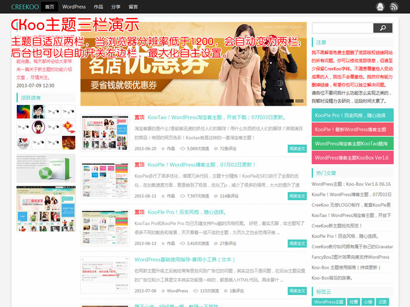Open WordPress基础使用指导 post title
The height and width of the screenshot is (307, 410).
pyautogui.click(x=184, y=259)
